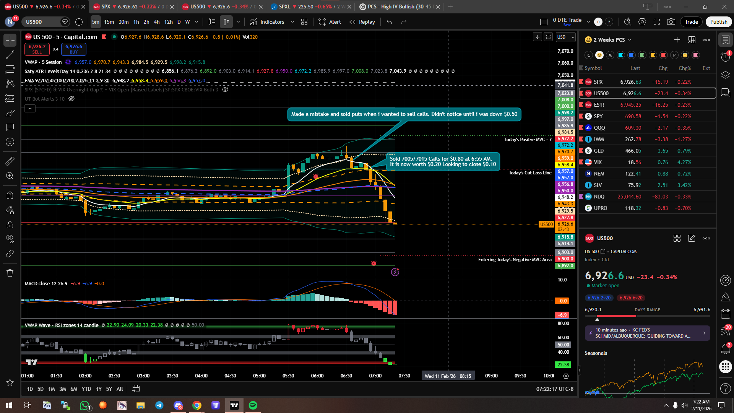This screenshot has width=734, height=413.
Task: Open the Alerts panel bell icon
Action: coord(725,348)
